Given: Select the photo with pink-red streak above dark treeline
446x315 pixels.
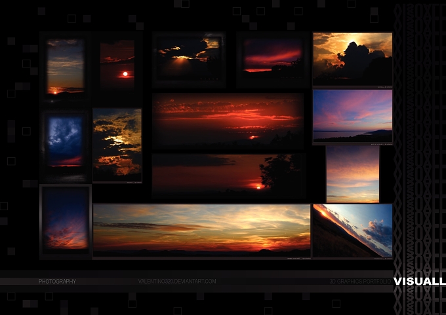Looking at the screenshot, I should tap(273, 60).
